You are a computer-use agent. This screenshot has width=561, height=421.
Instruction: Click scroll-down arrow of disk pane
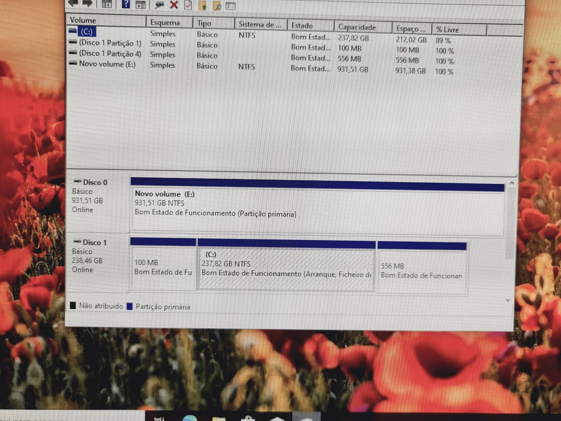[x=508, y=300]
